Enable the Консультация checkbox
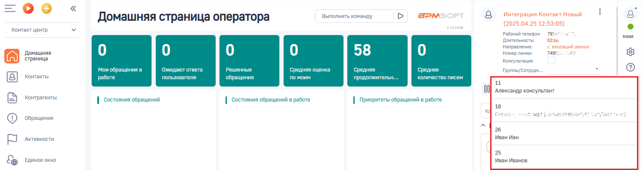The image size is (643, 170). pyautogui.click(x=551, y=61)
